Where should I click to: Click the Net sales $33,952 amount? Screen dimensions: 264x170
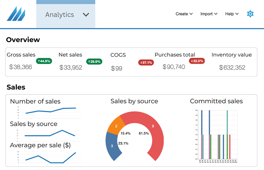[x=71, y=68]
